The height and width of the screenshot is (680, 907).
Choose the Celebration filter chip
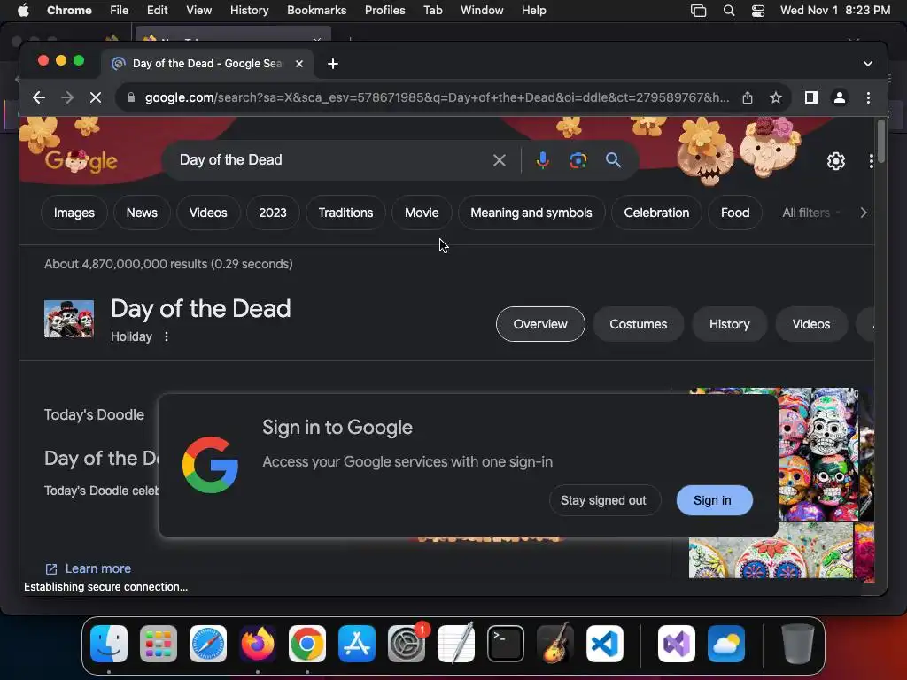click(x=656, y=212)
